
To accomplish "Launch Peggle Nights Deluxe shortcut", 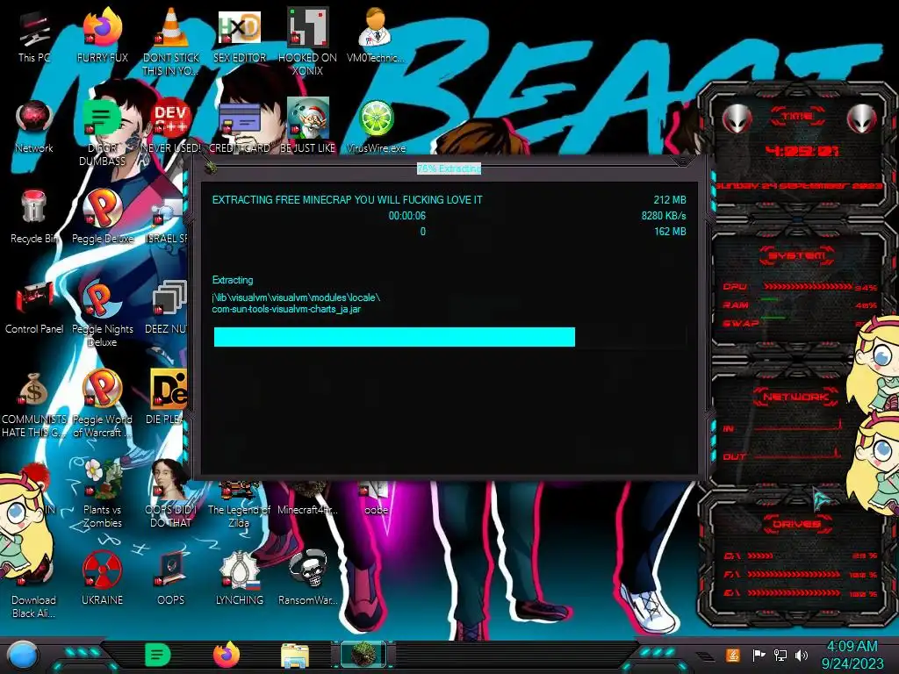I will (100, 299).
